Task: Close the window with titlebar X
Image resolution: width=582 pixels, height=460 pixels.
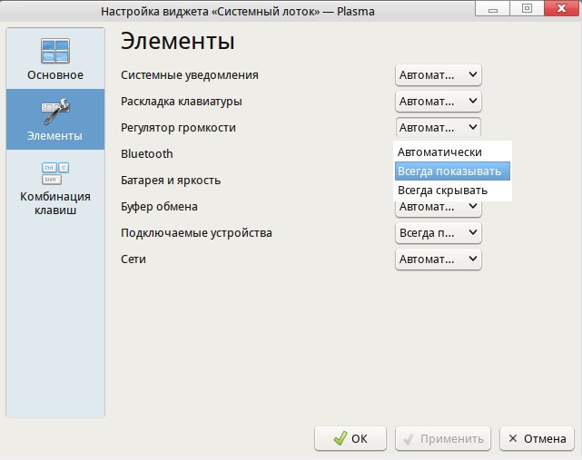Action: tap(556, 11)
